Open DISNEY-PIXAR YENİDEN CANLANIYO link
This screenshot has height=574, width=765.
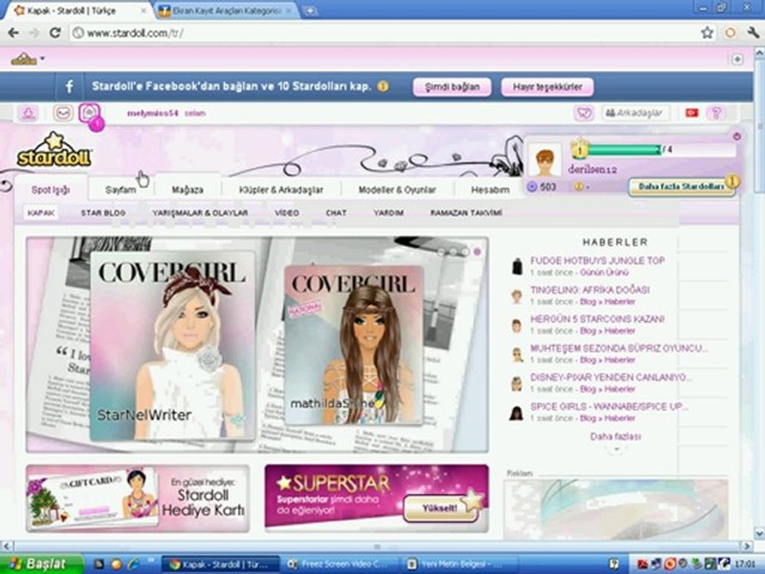pyautogui.click(x=611, y=377)
